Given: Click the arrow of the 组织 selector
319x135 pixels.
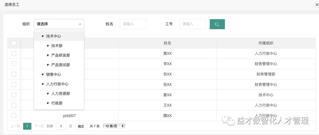Looking at the screenshot, I should click(80, 24).
